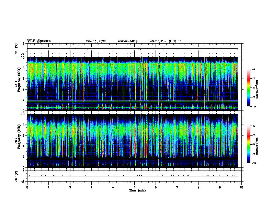Click the ch.1 color bar log(PSD) units label
The image size is (272, 210).
(257, 89)
